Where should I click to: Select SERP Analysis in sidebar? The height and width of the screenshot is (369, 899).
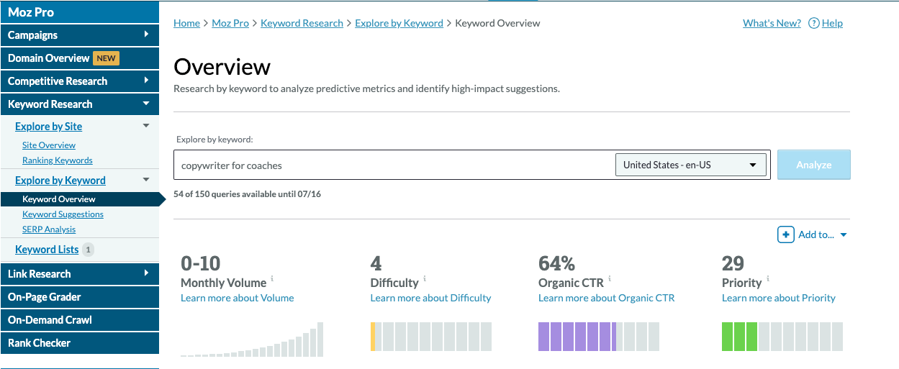[x=49, y=229]
